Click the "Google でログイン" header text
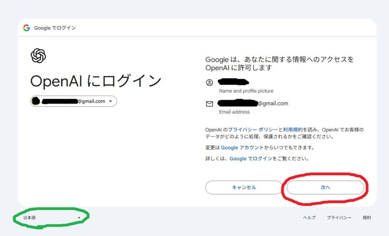 [x=55, y=28]
